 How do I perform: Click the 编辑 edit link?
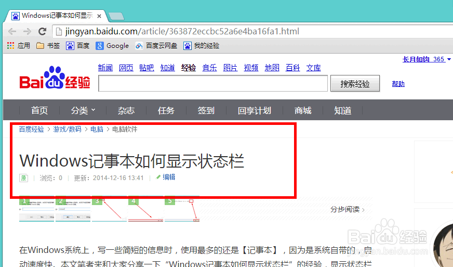(166, 177)
